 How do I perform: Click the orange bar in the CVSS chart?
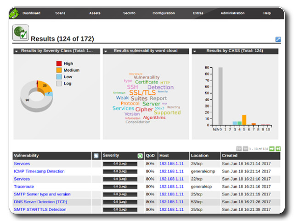coord(244,120)
